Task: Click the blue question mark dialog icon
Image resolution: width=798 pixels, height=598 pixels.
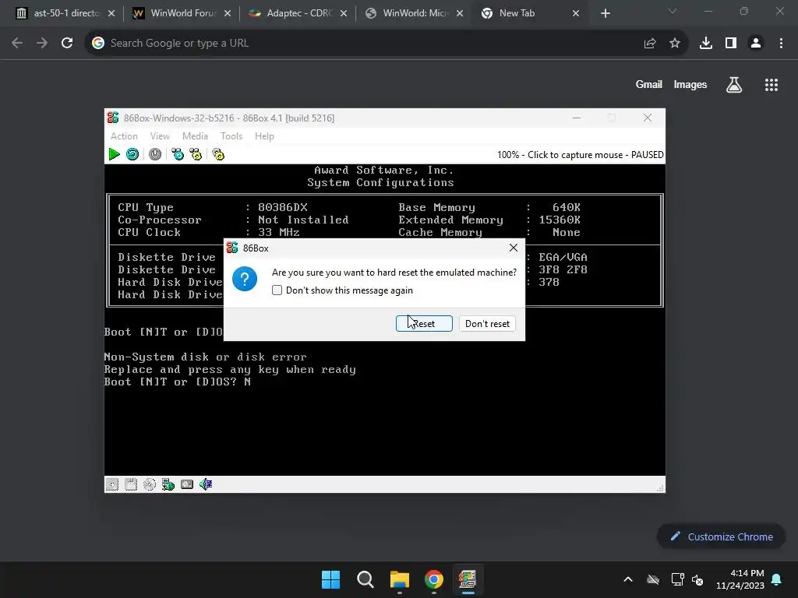Action: pos(245,279)
